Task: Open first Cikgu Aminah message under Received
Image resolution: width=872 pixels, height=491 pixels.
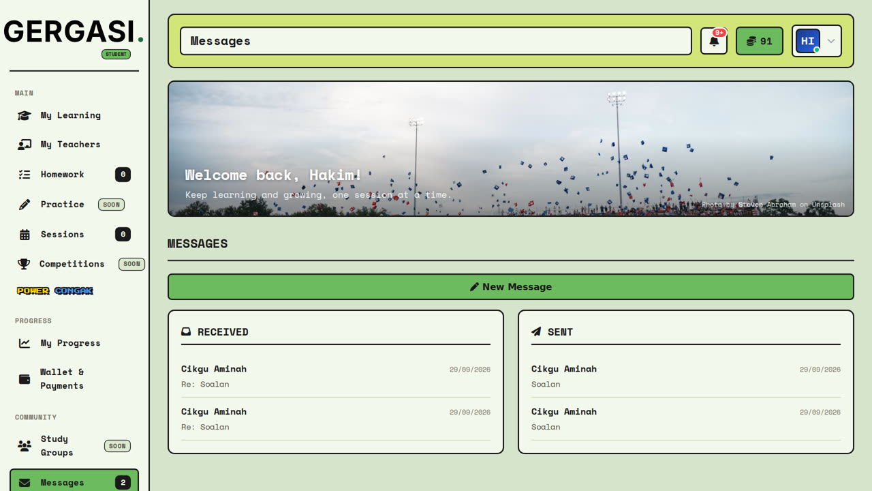Action: pyautogui.click(x=336, y=376)
